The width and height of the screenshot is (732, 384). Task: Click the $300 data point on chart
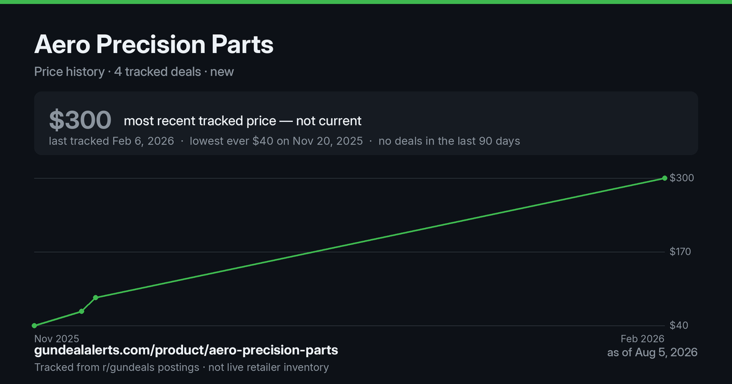[x=664, y=178]
